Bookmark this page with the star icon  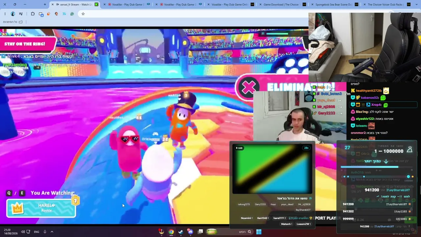pyautogui.click(x=83, y=14)
